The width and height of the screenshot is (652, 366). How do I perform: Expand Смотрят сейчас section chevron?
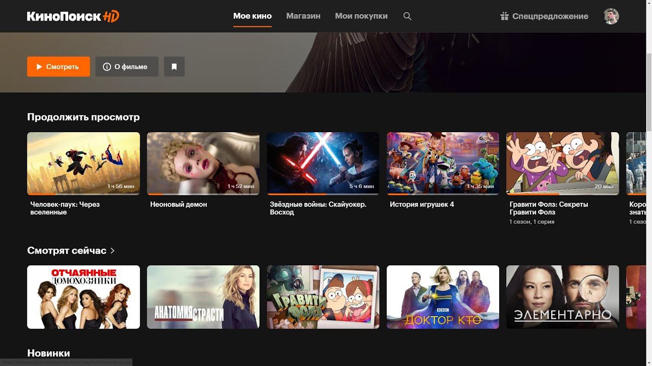tap(113, 251)
